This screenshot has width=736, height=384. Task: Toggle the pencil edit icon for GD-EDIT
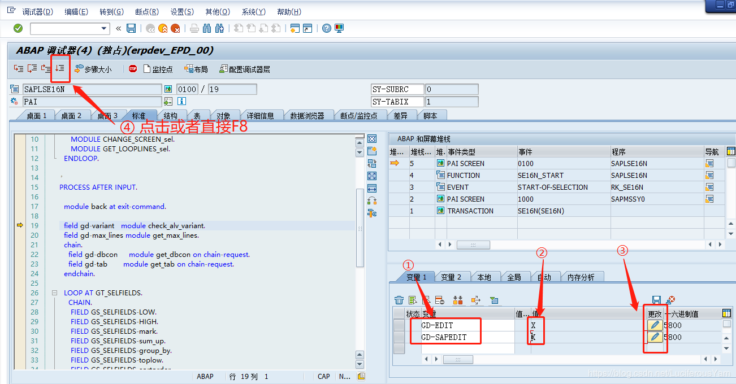tap(656, 325)
